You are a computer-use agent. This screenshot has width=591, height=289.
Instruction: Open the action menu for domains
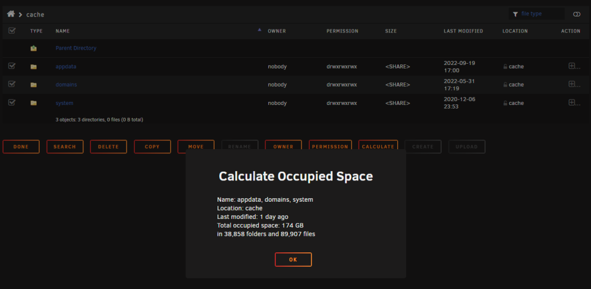point(574,84)
